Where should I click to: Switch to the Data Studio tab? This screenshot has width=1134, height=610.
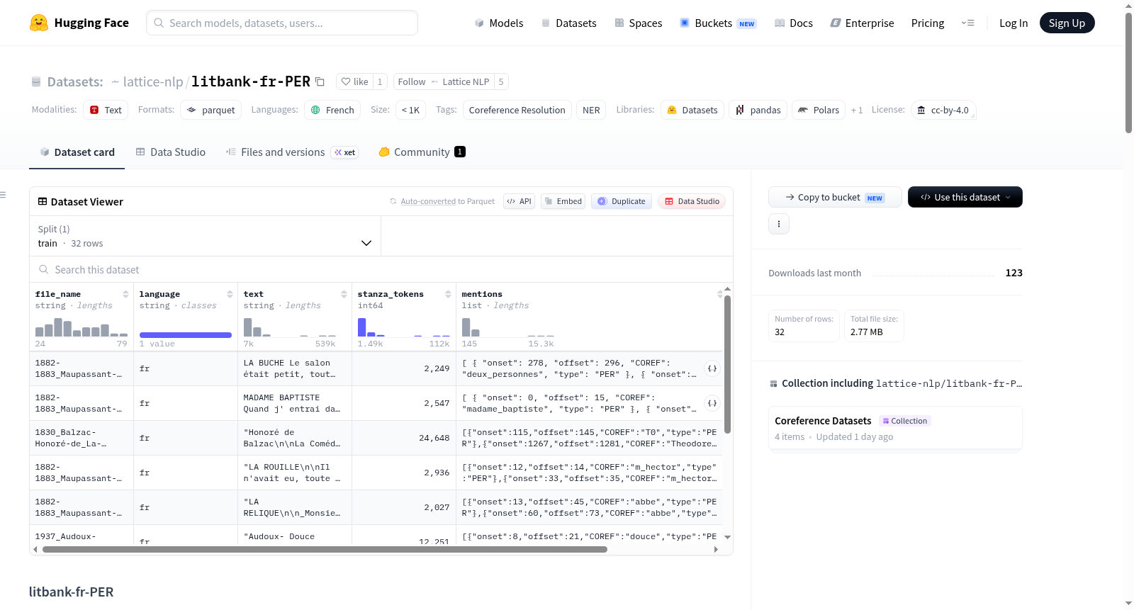tap(171, 152)
